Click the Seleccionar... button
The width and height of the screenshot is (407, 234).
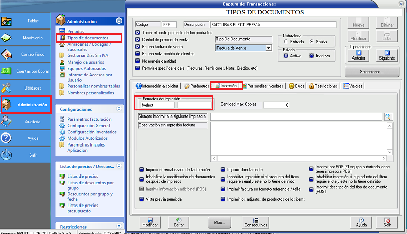[x=371, y=72]
